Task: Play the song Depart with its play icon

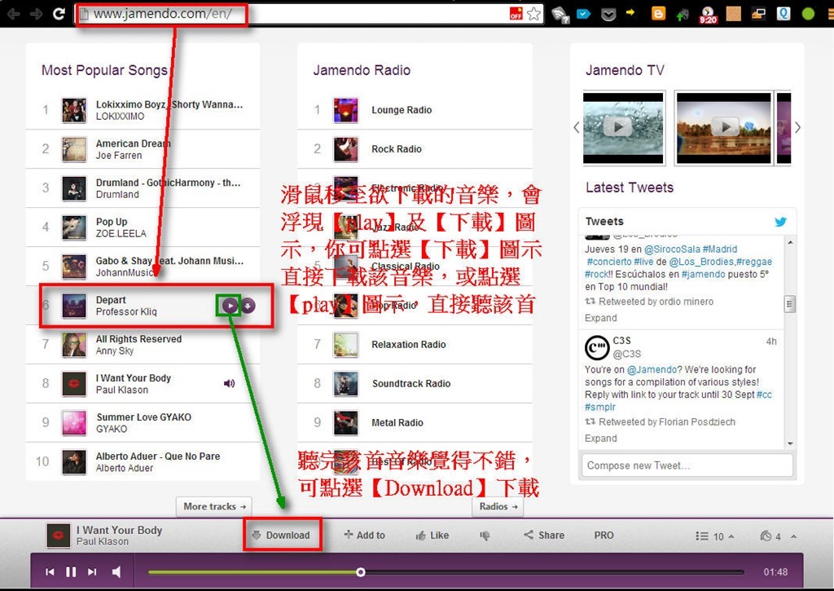Action: click(230, 306)
